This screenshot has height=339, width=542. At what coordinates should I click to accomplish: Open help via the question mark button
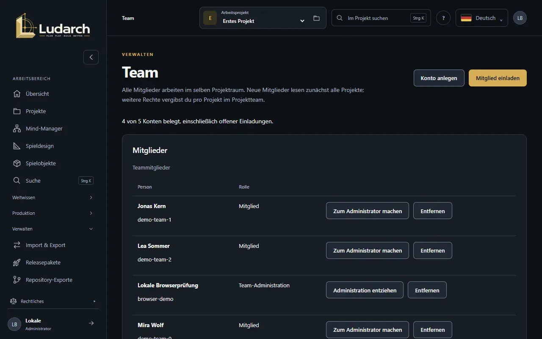click(x=443, y=18)
